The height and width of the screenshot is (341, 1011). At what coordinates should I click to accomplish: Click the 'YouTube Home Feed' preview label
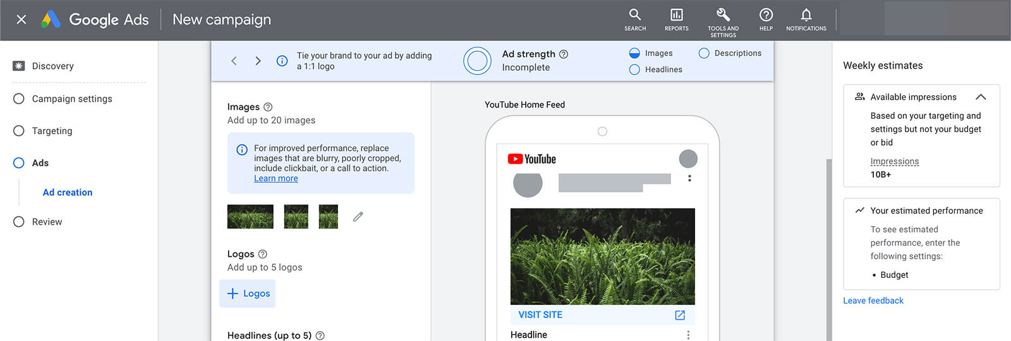(x=525, y=105)
